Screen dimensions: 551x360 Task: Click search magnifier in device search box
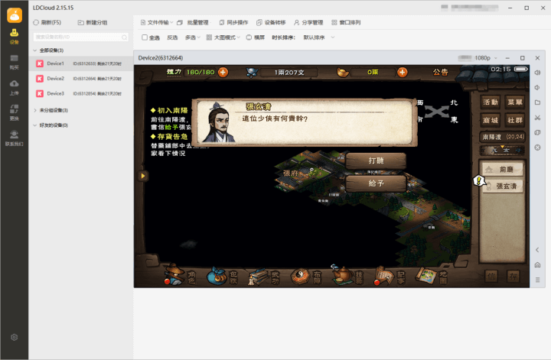tap(125, 37)
